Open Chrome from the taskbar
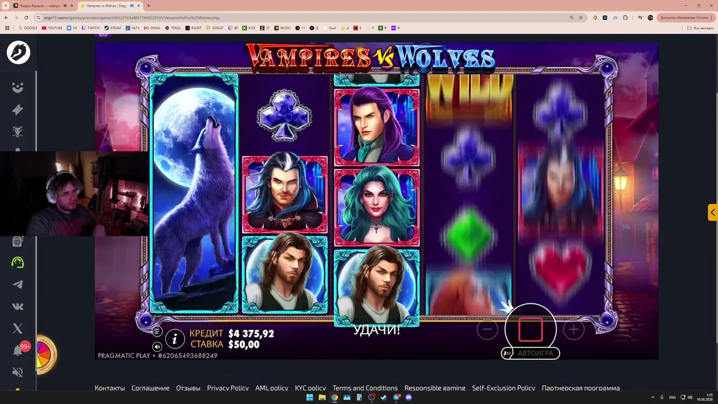Image resolution: width=718 pixels, height=404 pixels. click(334, 397)
